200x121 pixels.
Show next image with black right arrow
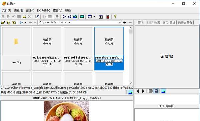(x=143, y=91)
